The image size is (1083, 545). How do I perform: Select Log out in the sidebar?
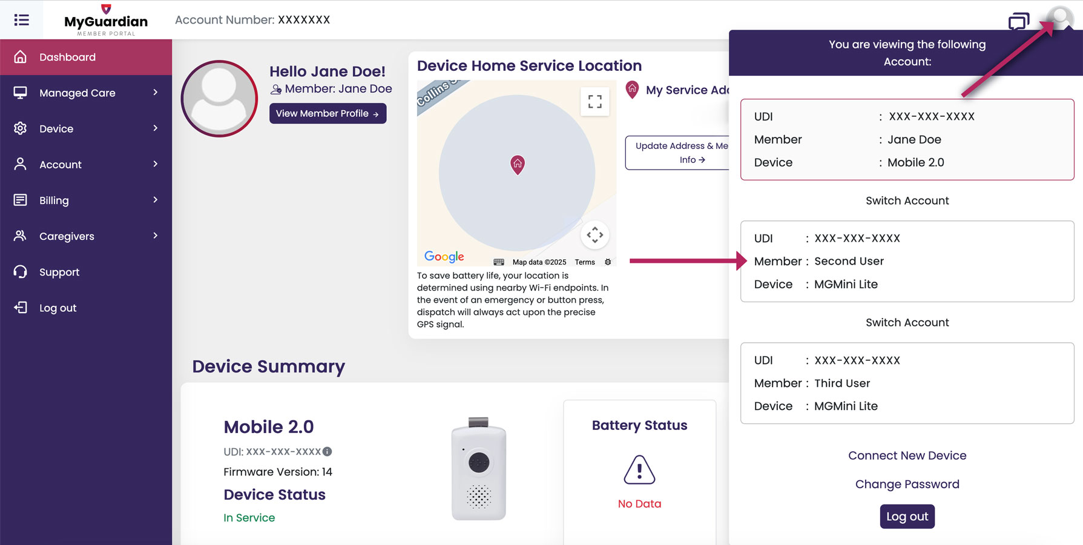tap(58, 308)
